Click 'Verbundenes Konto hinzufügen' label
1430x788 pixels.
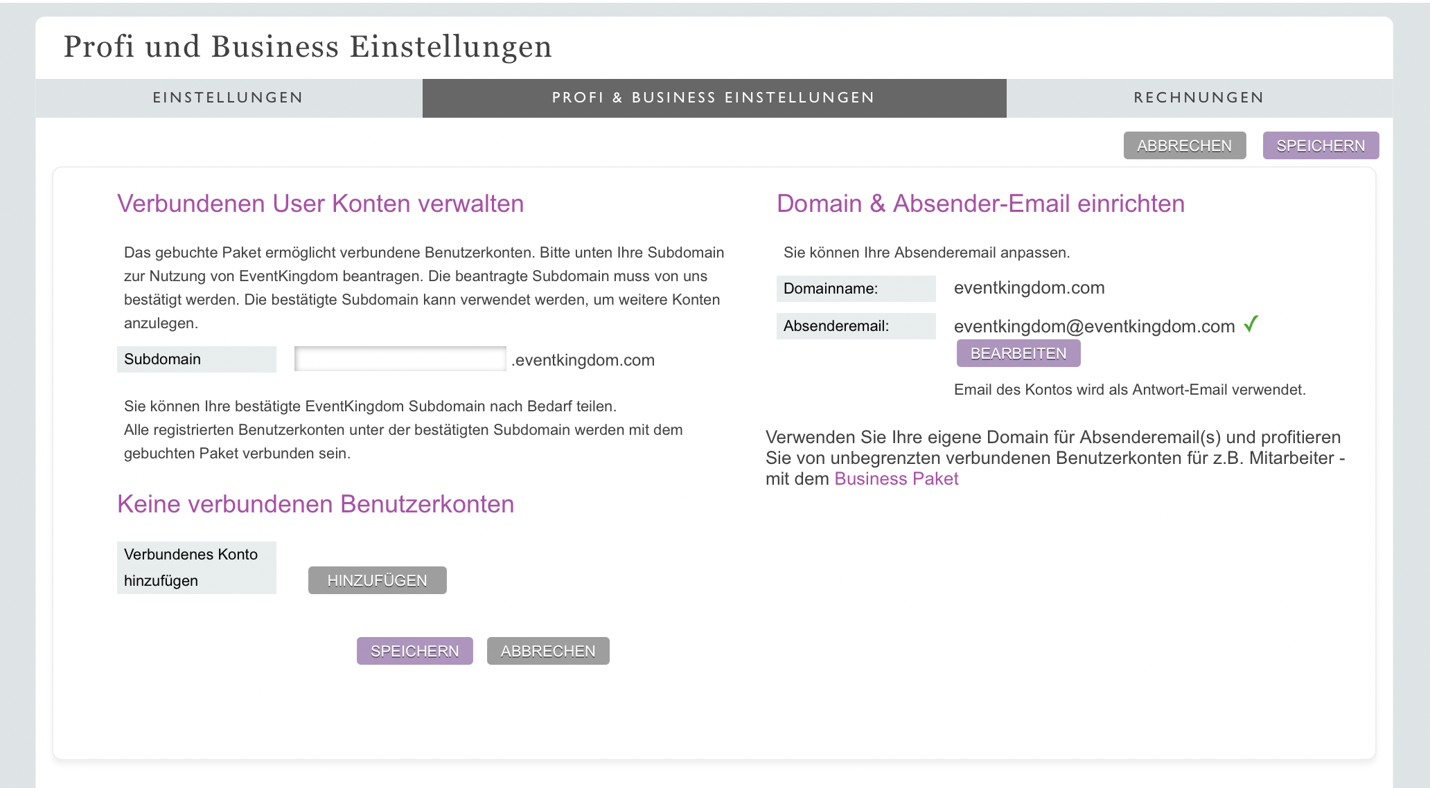(197, 568)
